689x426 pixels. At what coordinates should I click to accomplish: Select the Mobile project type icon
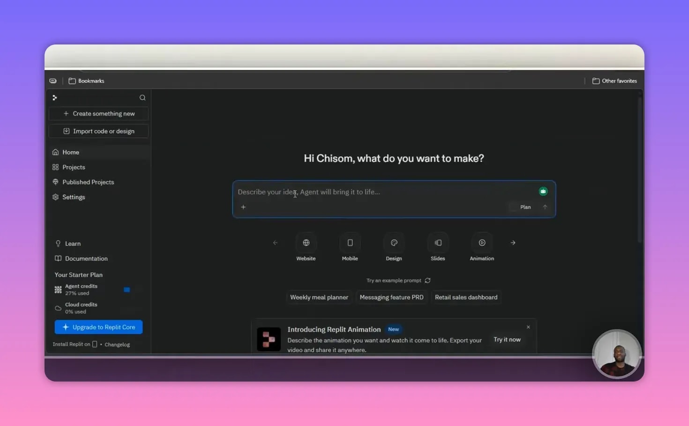coord(350,242)
